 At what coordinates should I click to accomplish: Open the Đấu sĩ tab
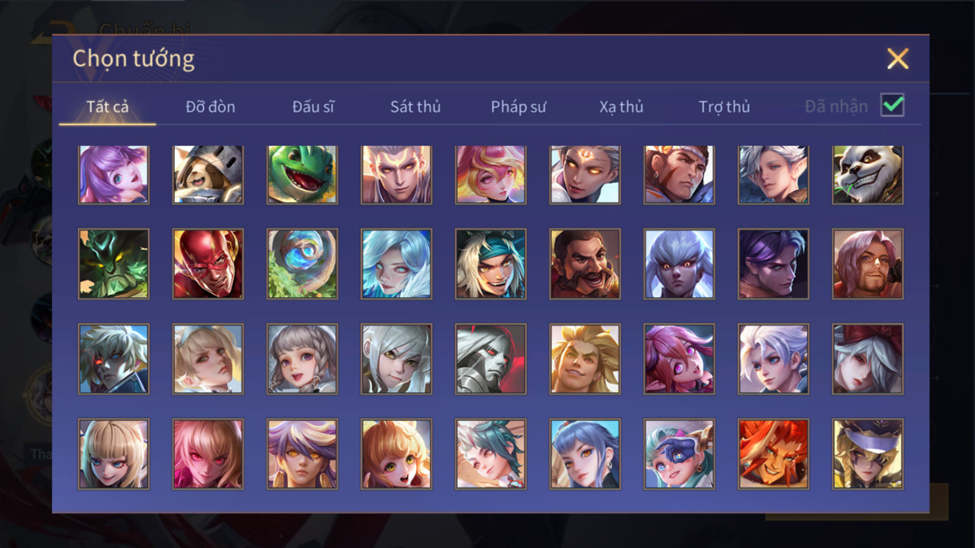[313, 107]
